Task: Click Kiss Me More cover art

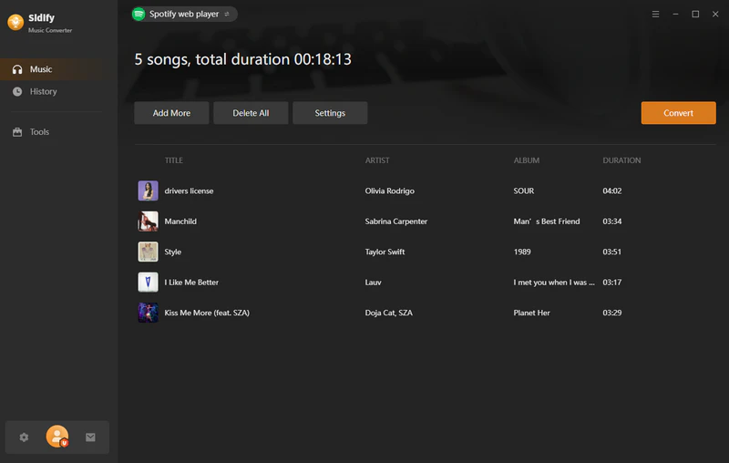Action: (x=148, y=313)
